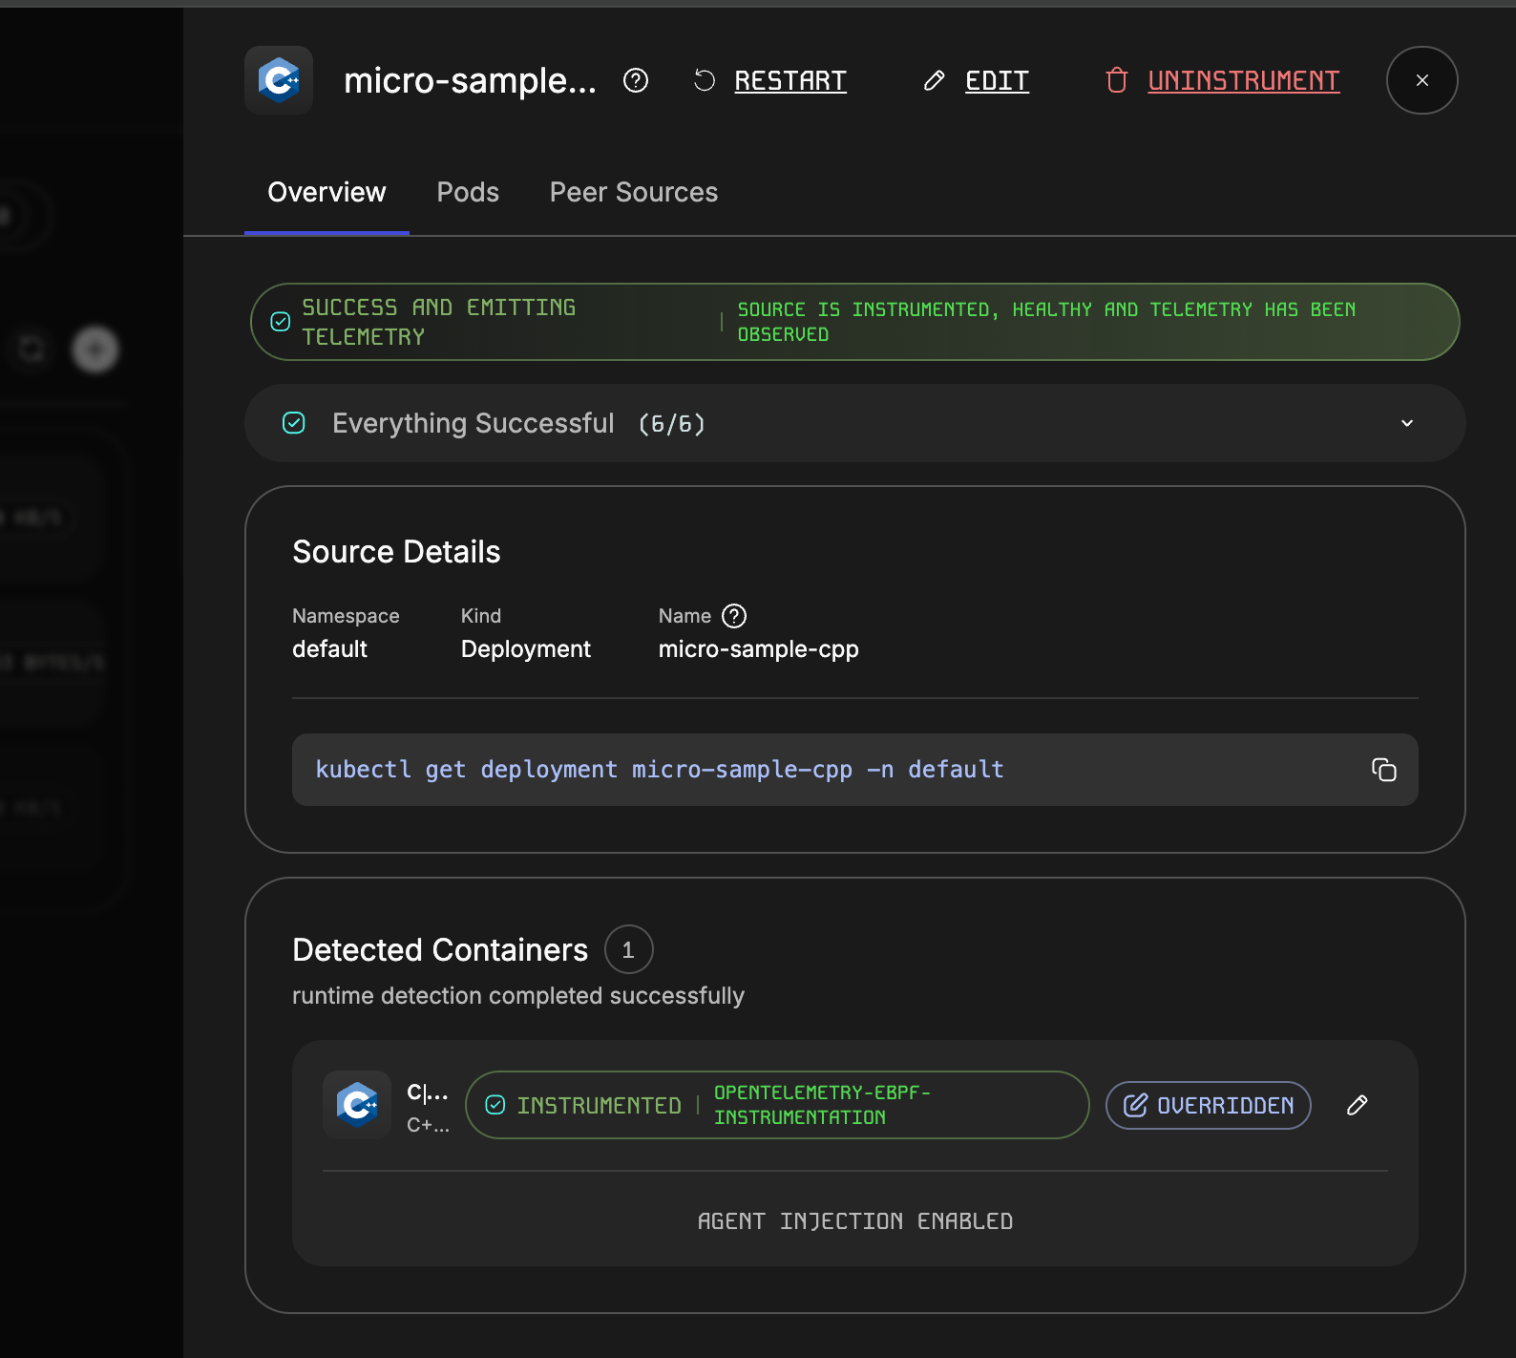1516x1358 pixels.
Task: Go to the Peer Sources tab
Action: click(634, 192)
